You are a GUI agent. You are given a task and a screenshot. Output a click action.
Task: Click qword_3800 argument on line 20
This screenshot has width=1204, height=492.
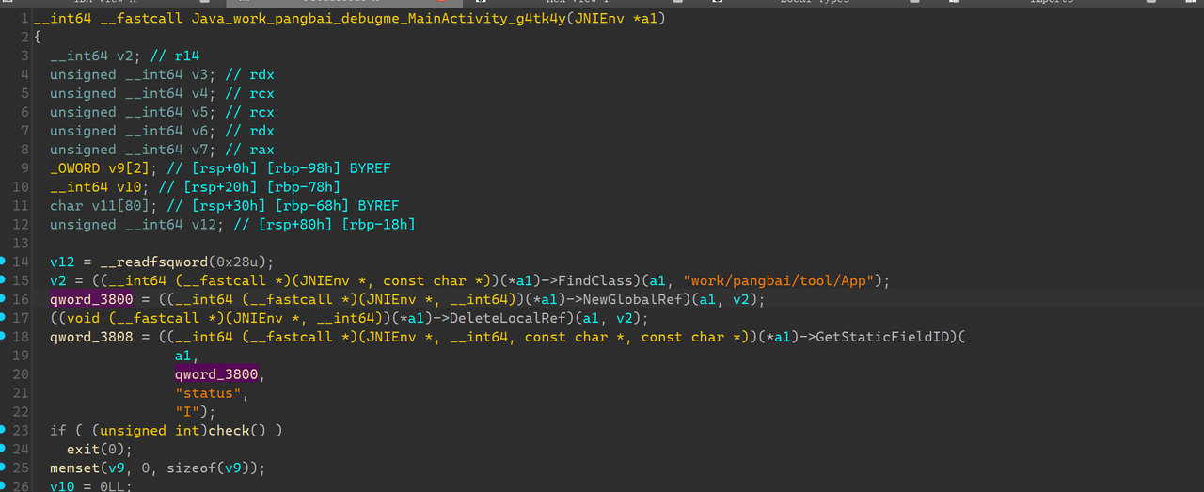(x=215, y=374)
